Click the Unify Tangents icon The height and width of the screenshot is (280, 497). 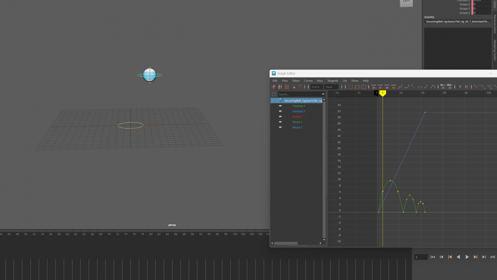[x=483, y=87]
